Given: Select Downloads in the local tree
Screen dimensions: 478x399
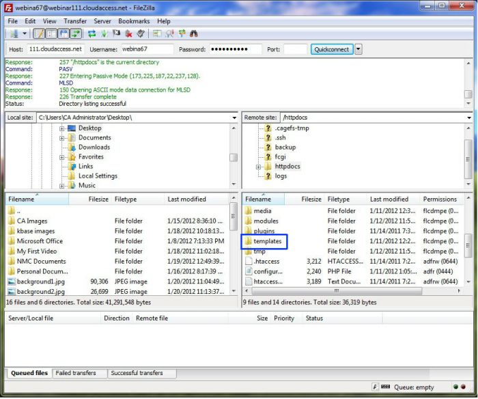Looking at the screenshot, I should click(94, 148).
